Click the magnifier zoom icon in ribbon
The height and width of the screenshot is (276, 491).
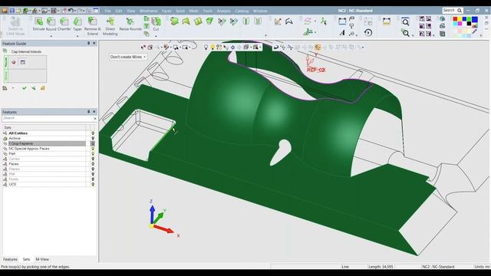406,22
